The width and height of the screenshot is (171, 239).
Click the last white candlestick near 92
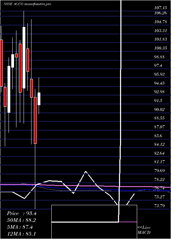[x=39, y=99]
